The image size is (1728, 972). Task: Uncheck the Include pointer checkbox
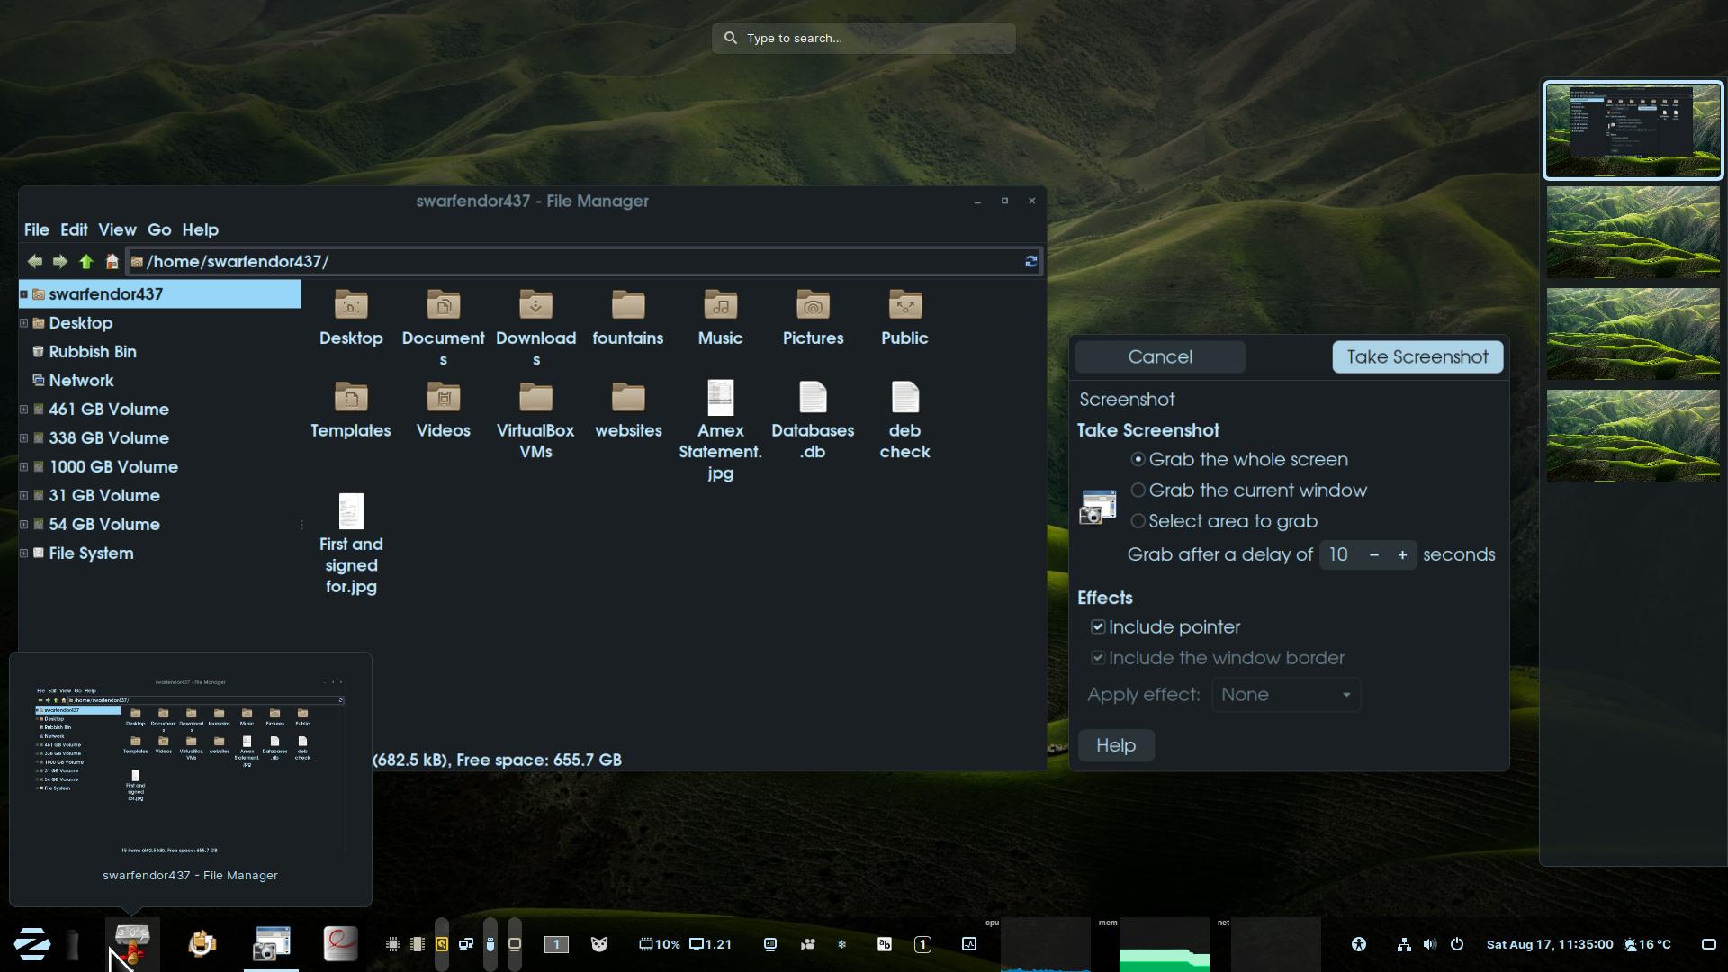click(1098, 627)
